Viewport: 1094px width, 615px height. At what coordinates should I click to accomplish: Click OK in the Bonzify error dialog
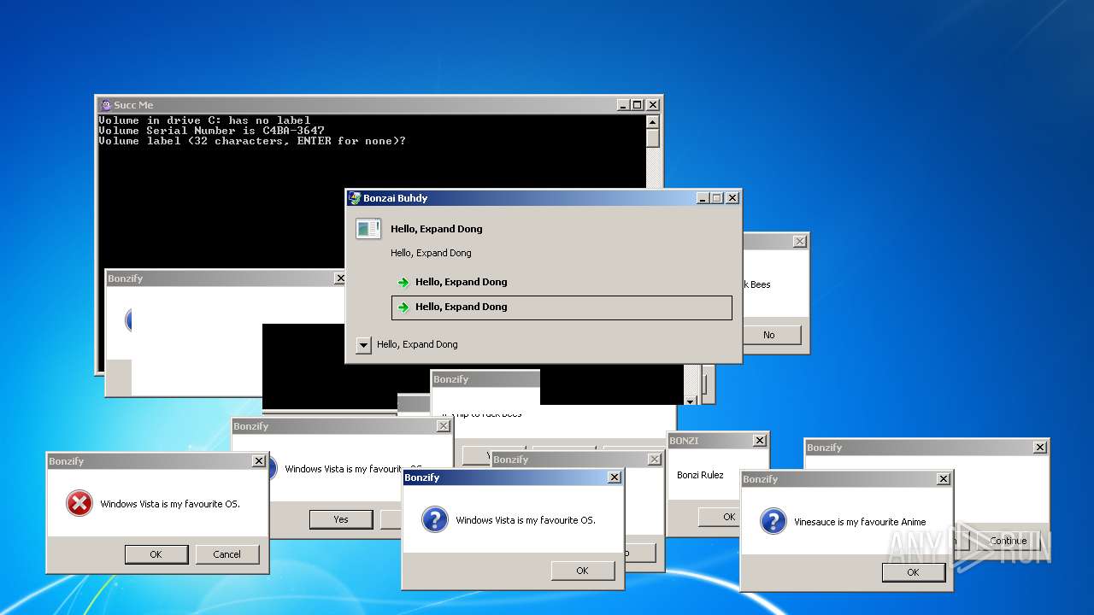coord(156,554)
